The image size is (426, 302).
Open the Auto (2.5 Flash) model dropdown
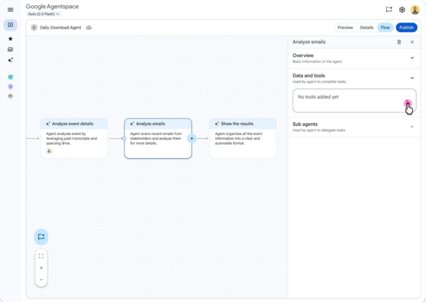44,14
